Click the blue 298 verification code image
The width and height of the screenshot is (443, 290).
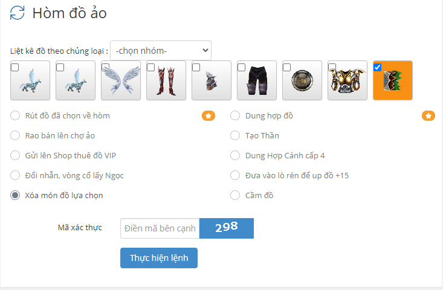point(227,228)
